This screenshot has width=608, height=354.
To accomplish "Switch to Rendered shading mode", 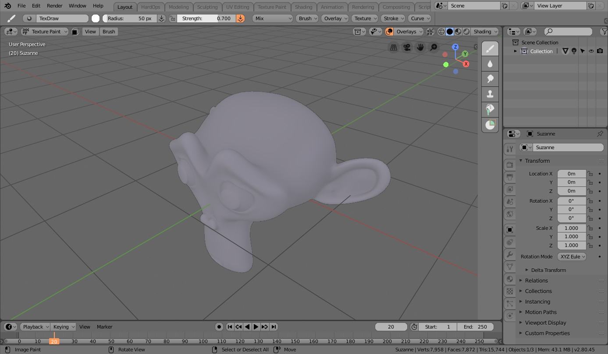I will coord(466,32).
